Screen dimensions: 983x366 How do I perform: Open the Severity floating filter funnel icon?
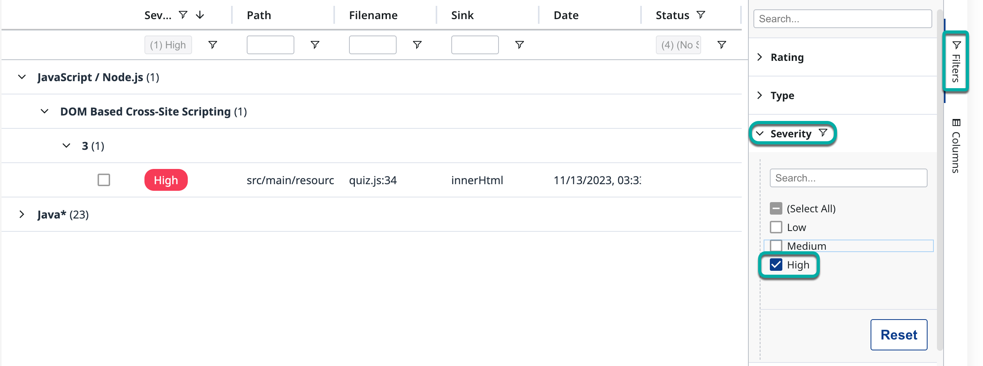pos(212,45)
